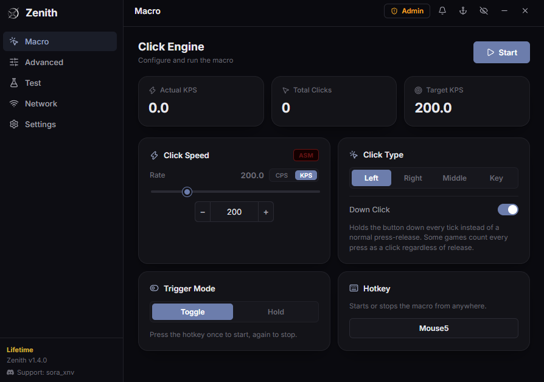
Task: Click the Discord support icon
Action: click(10, 372)
